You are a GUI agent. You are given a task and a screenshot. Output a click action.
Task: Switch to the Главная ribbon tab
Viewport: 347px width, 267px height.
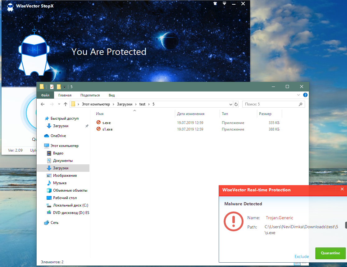[x=65, y=95]
